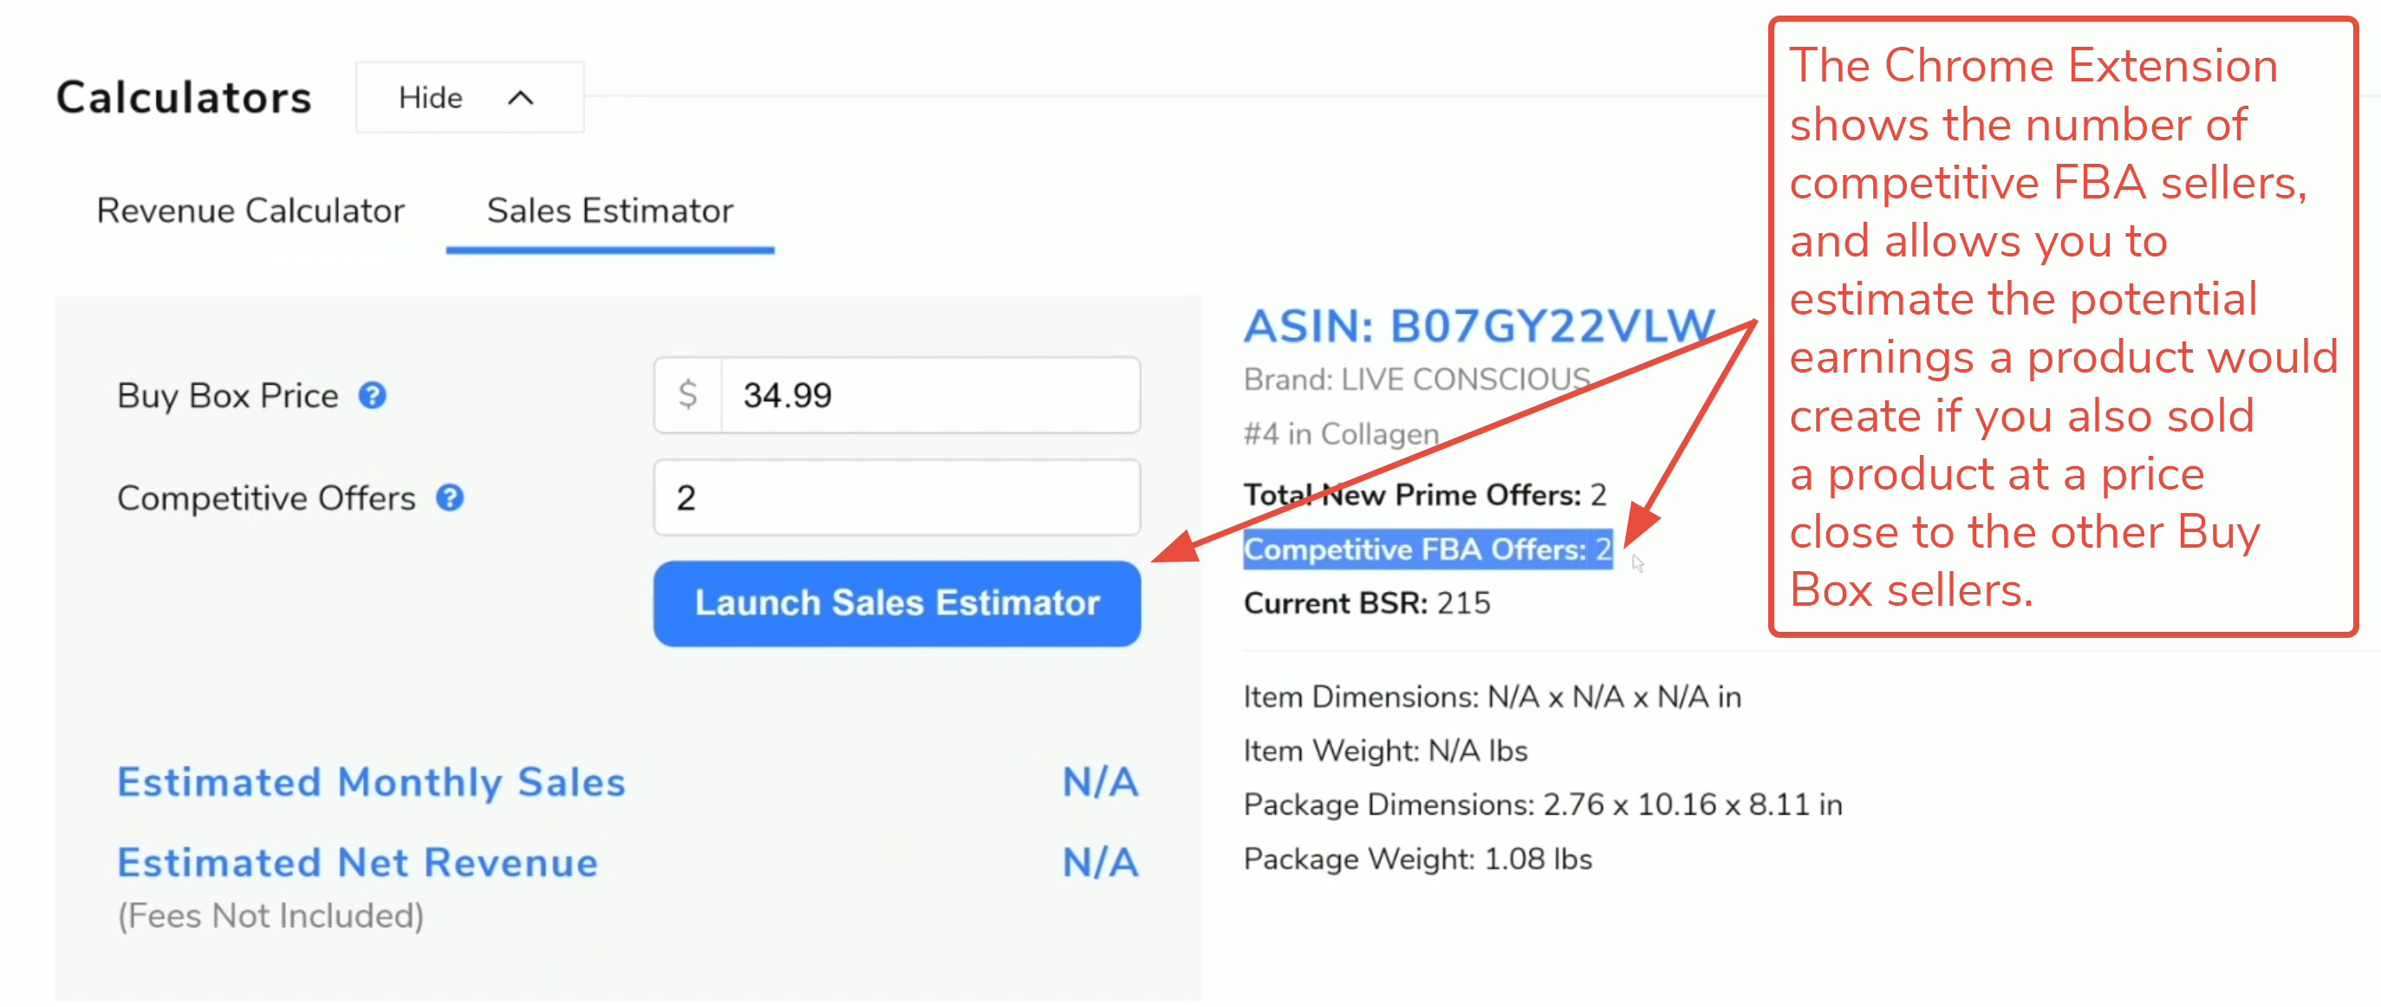
Task: Click the Launch Sales Estimator button
Action: click(896, 603)
